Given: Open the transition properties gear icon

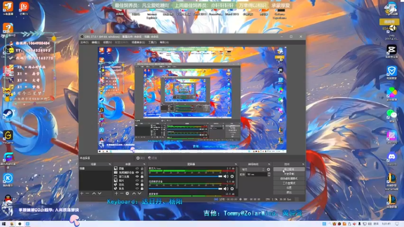Looking at the screenshot, I should click(x=269, y=169).
